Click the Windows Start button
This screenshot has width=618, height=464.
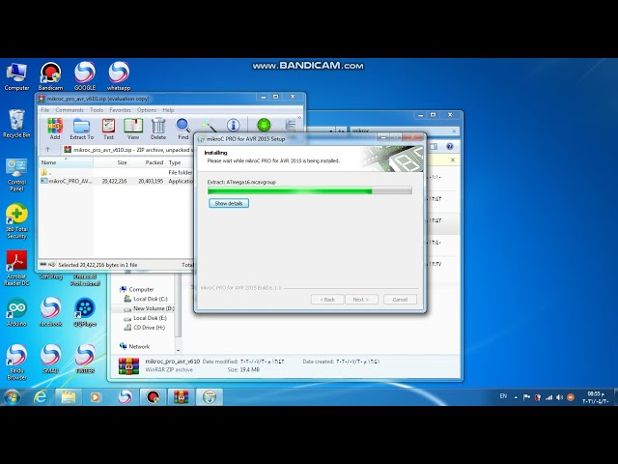pos(12,397)
